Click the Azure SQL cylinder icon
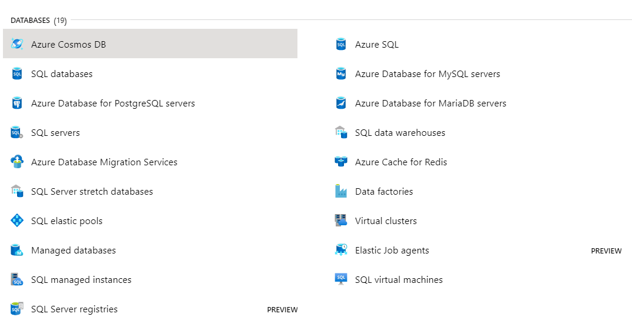This screenshot has height=327, width=632. (341, 44)
